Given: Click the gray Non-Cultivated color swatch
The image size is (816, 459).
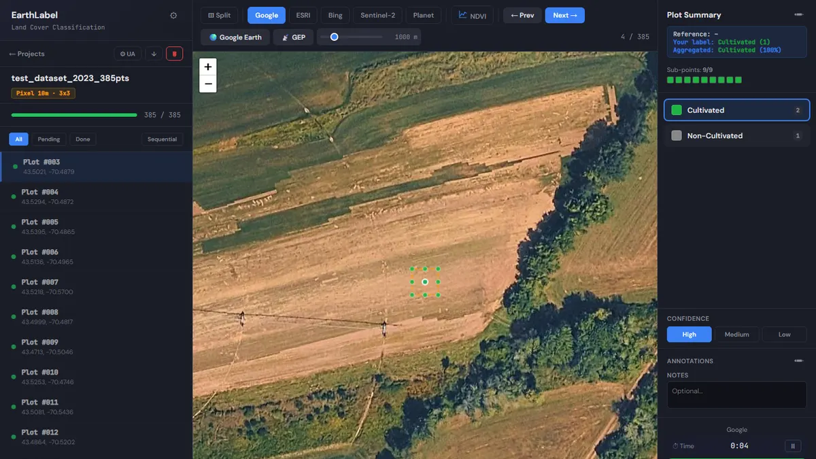Looking at the screenshot, I should pos(677,136).
